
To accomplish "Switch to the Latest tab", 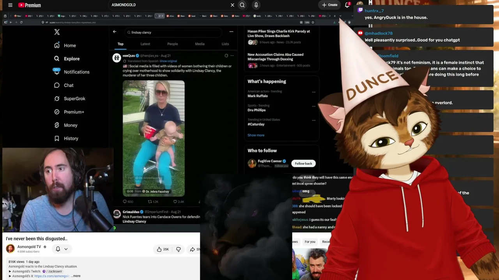I will (145, 44).
